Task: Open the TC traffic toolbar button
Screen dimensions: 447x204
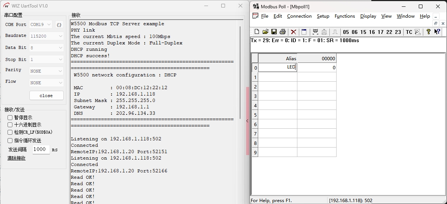Action: (x=409, y=32)
